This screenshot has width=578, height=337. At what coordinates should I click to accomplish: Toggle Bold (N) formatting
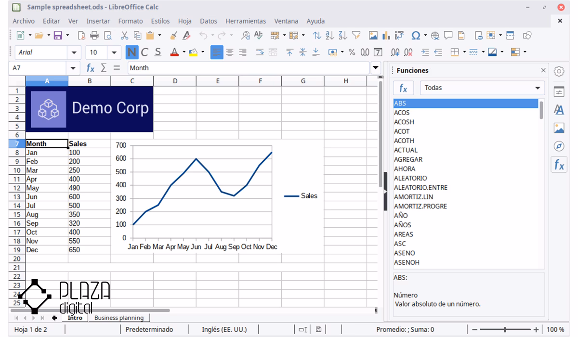point(131,52)
